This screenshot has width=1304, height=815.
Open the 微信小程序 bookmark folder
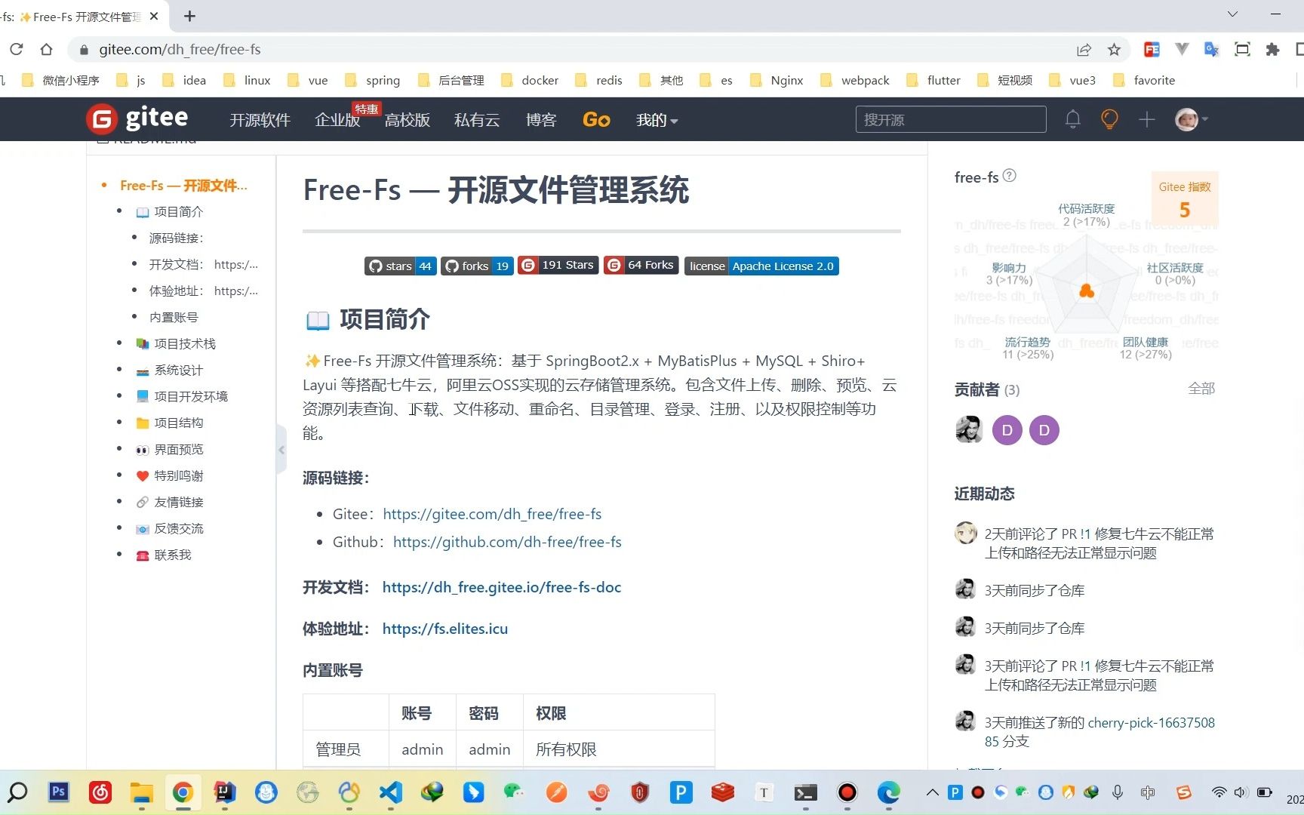[60, 81]
